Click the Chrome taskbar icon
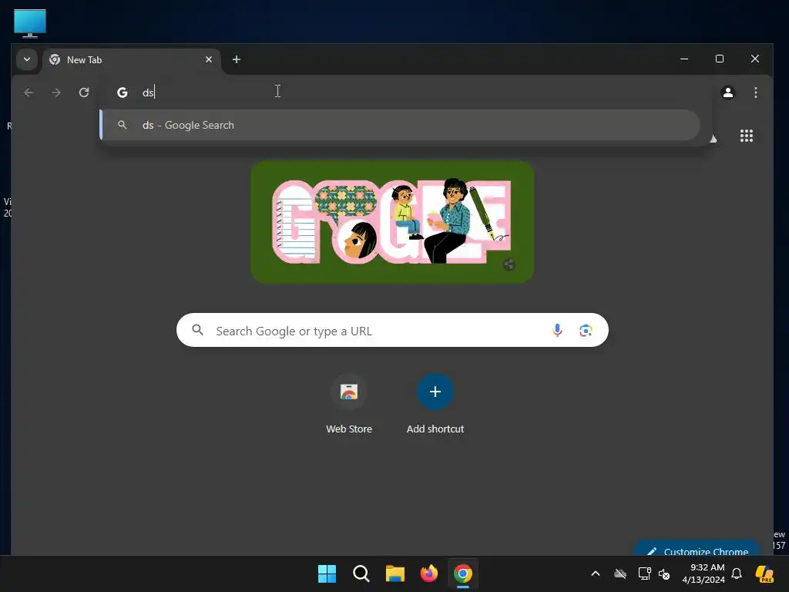Screen dimensions: 789x592 pyautogui.click(x=463, y=573)
